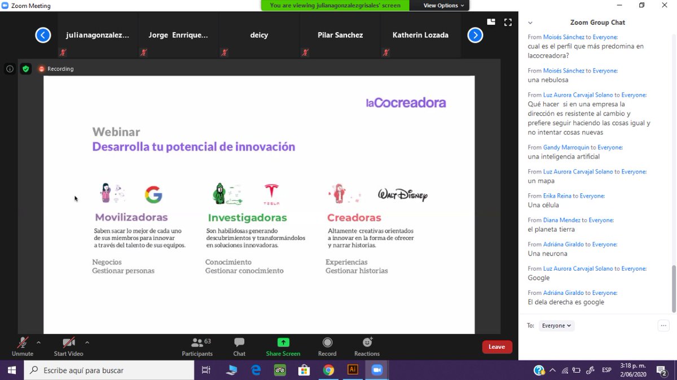Click the 'Movilizadoras' heading on slide

(x=131, y=218)
